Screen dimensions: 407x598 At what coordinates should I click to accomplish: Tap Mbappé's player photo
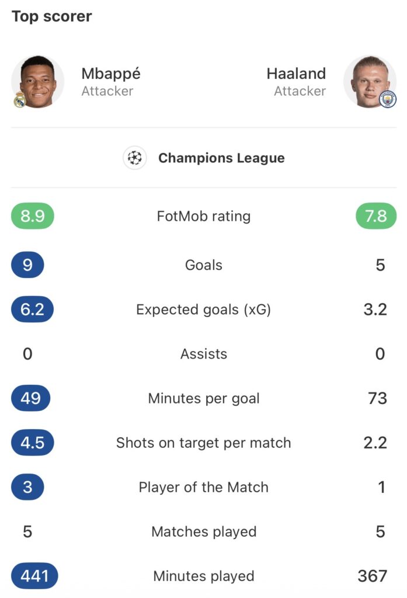click(38, 82)
